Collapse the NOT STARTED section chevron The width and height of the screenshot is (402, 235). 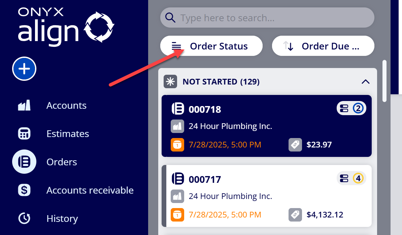point(365,82)
